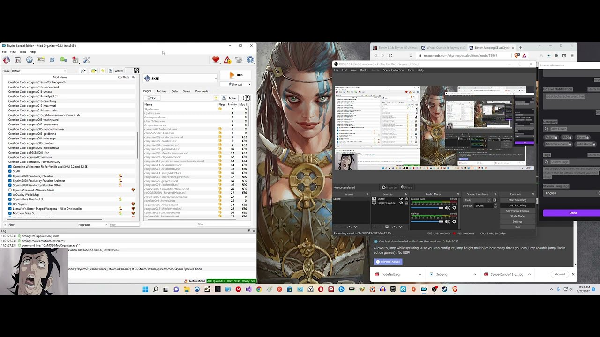Image resolution: width=600 pixels, height=337 pixels.
Task: Open the Shortcut dropdown arrow
Action: [x=249, y=84]
